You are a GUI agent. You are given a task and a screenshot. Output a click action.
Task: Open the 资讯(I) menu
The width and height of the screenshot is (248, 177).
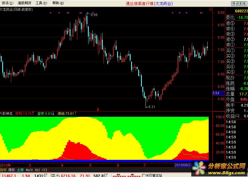click(7, 3)
